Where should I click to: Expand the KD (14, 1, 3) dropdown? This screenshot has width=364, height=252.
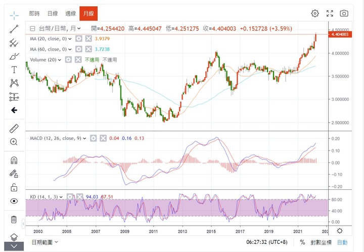[61, 197]
